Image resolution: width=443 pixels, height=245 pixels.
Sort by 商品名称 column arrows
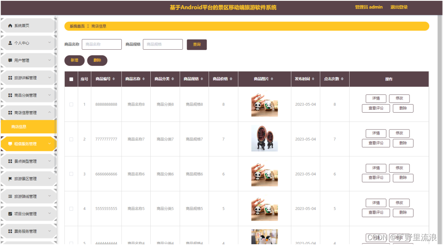click(143, 79)
